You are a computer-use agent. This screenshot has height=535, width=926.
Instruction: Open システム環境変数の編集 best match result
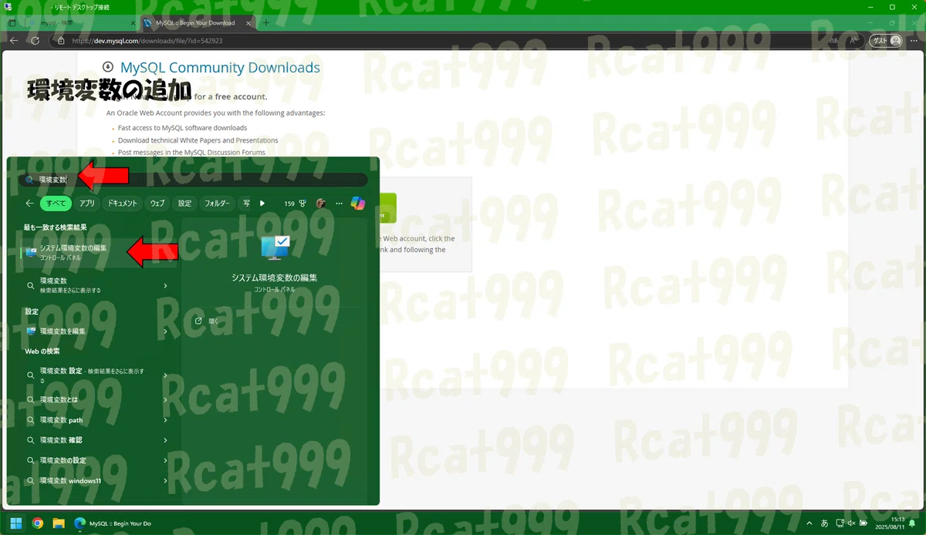[x=98, y=252]
